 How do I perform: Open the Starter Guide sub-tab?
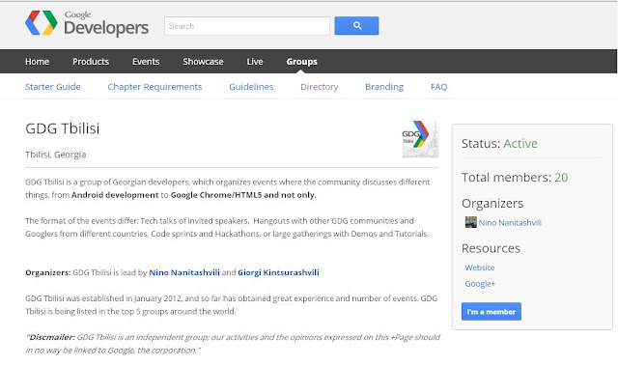(53, 87)
